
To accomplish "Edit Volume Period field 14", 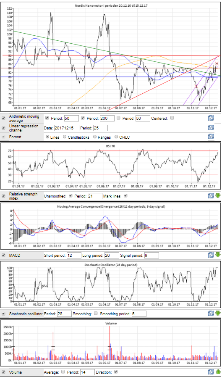I will [x=87, y=372].
